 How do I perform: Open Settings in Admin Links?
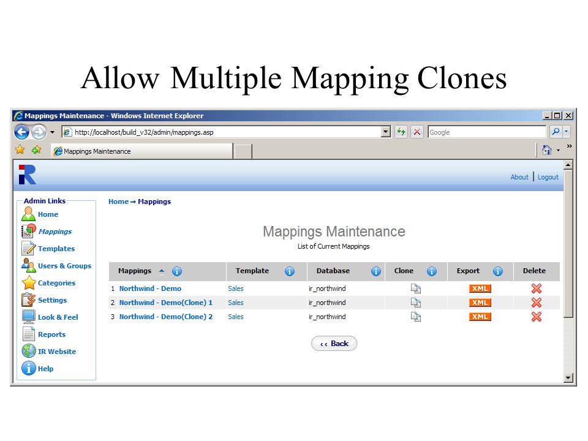[x=53, y=300]
